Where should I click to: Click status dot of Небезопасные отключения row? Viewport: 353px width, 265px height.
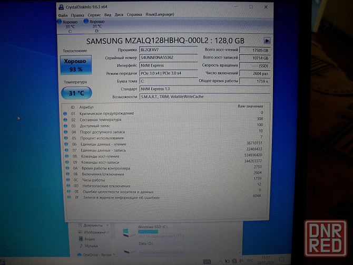point(68,186)
